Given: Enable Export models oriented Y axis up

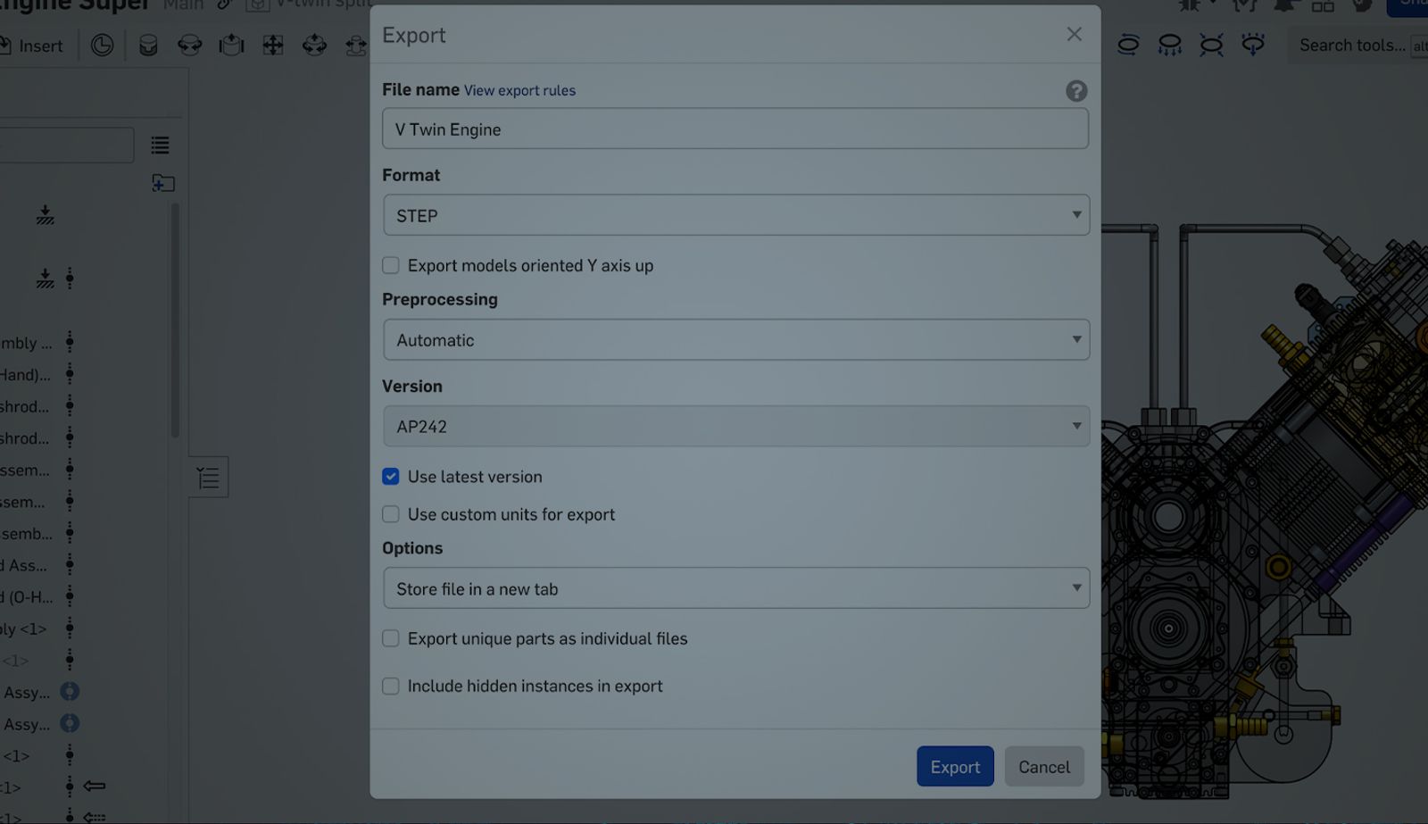Looking at the screenshot, I should click(391, 266).
